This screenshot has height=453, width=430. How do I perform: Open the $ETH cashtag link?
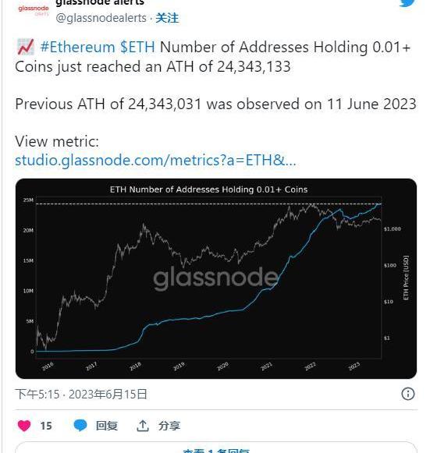click(137, 47)
